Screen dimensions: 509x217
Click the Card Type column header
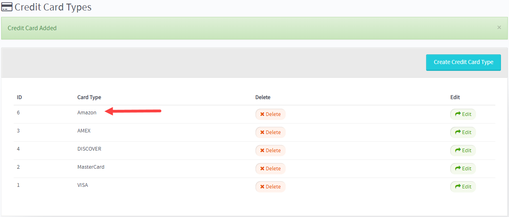(x=89, y=97)
